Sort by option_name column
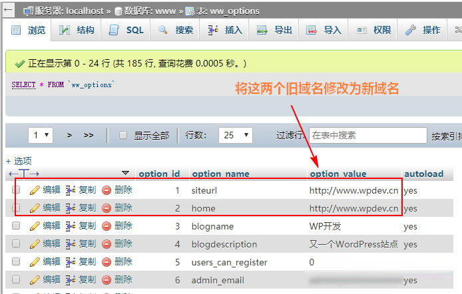This screenshot has height=294, width=462. [x=220, y=174]
